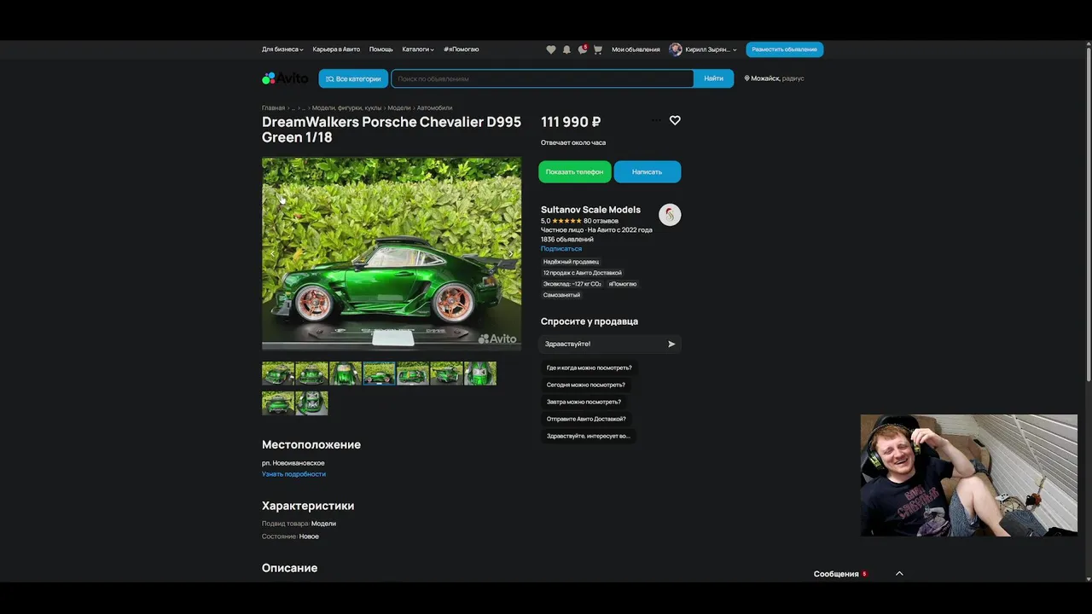Expand the Сообщения panel chevron
The width and height of the screenshot is (1092, 614).
[x=899, y=574]
